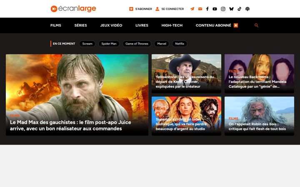300x187 pixels.
Task: Open the YouTube channel icon
Action: 215,9
